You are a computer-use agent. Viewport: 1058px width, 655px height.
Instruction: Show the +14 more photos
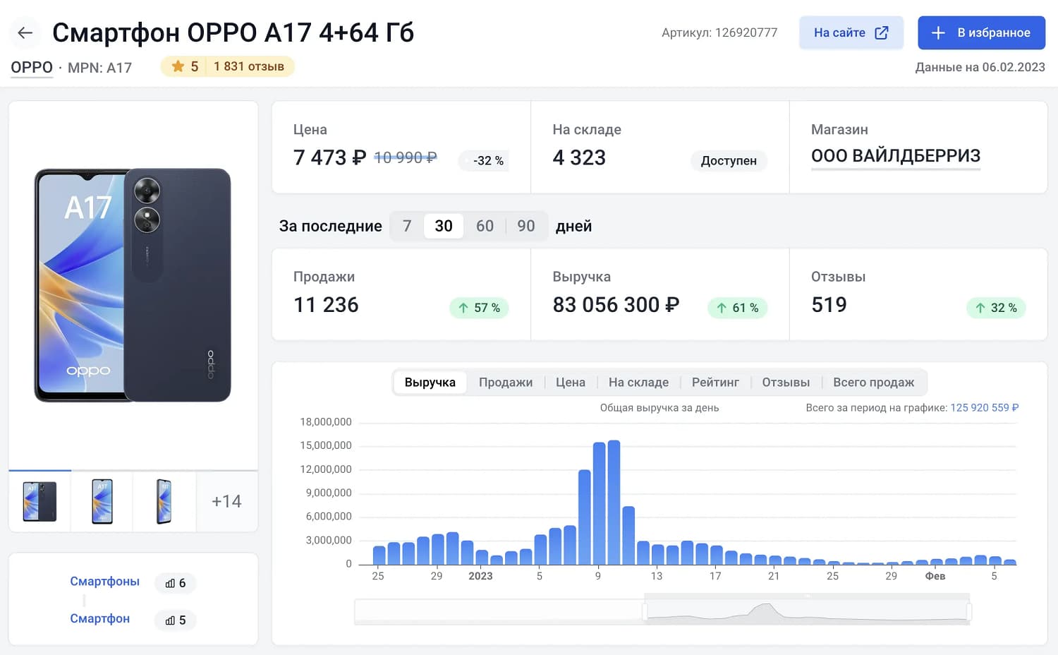[x=226, y=501]
